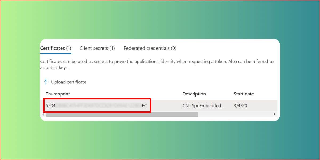Click the scrollbar track right of the thumb

click(x=235, y=114)
